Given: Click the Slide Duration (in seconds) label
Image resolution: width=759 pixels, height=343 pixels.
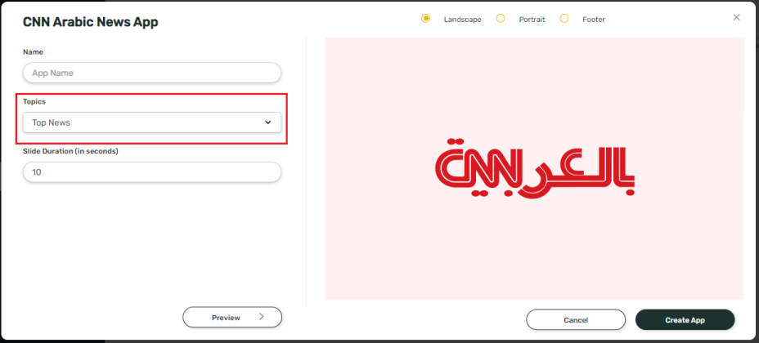Looking at the screenshot, I should click(x=70, y=151).
